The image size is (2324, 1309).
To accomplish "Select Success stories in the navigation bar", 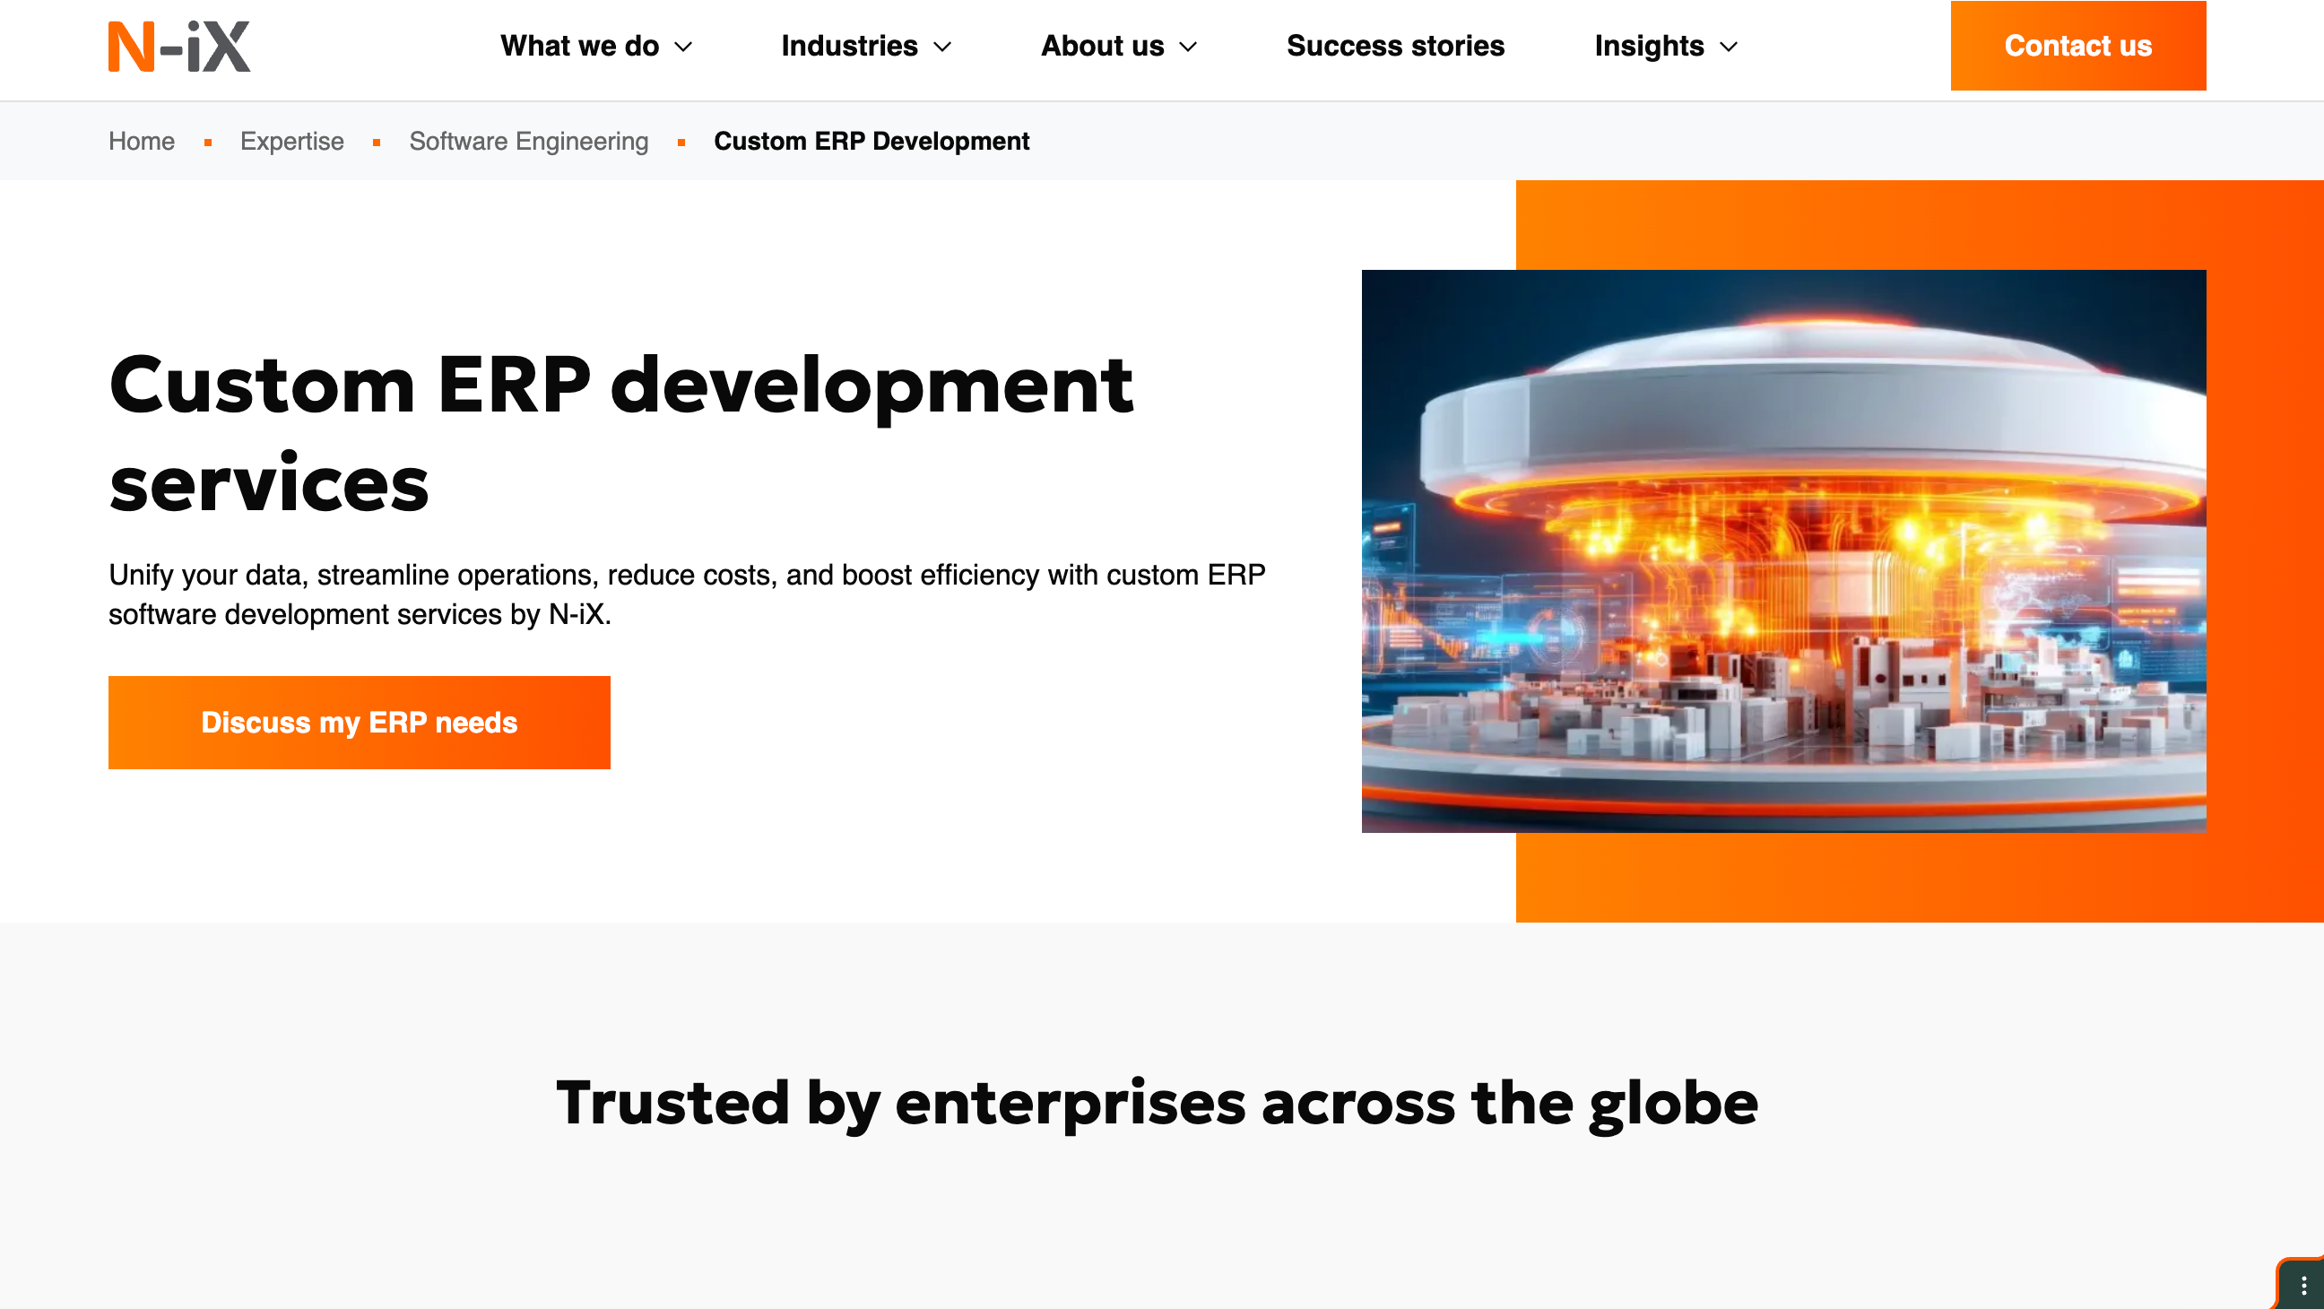I will click(1395, 45).
